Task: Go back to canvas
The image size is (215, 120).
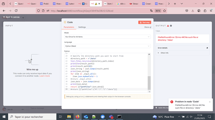Action: pos(12,17)
